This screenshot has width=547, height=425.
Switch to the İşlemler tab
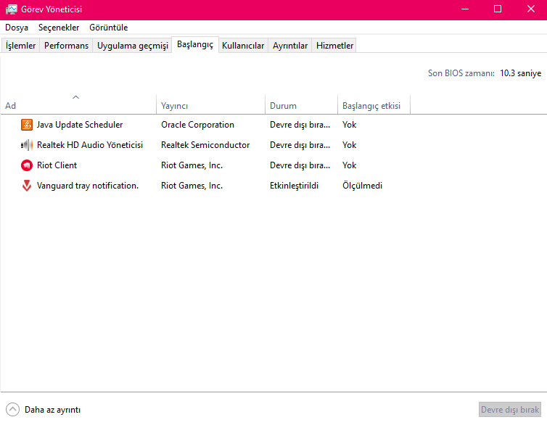tap(20, 46)
